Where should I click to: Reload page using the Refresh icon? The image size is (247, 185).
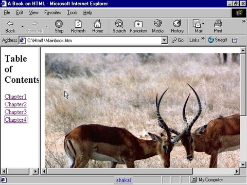coord(78,27)
